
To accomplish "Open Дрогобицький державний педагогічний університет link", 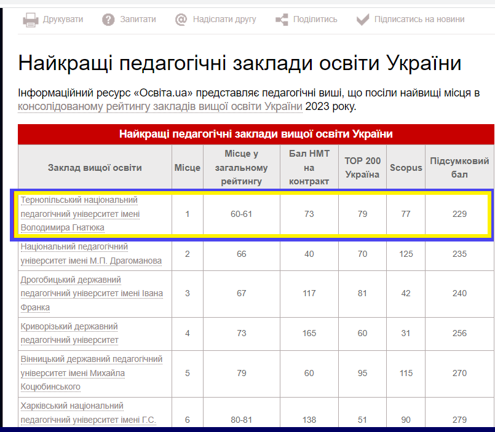I will (x=92, y=294).
